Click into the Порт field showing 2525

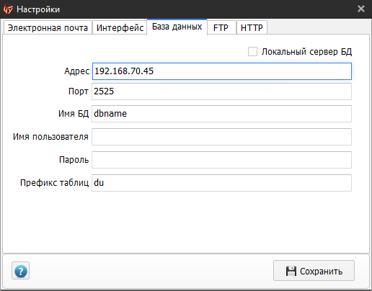221,91
